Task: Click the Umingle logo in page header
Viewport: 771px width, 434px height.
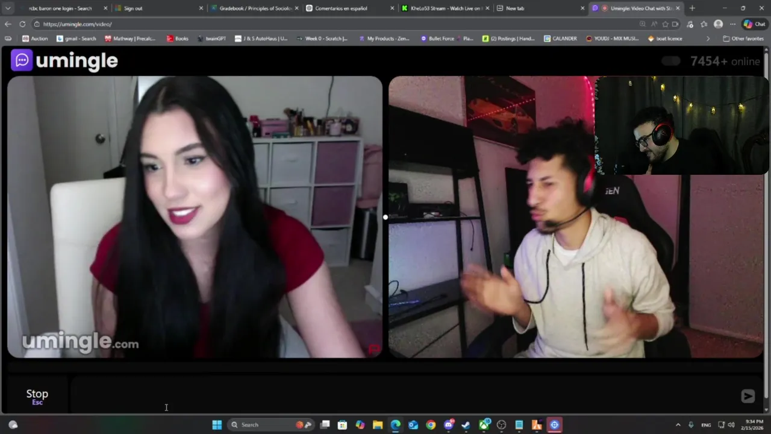Action: pyautogui.click(x=64, y=60)
